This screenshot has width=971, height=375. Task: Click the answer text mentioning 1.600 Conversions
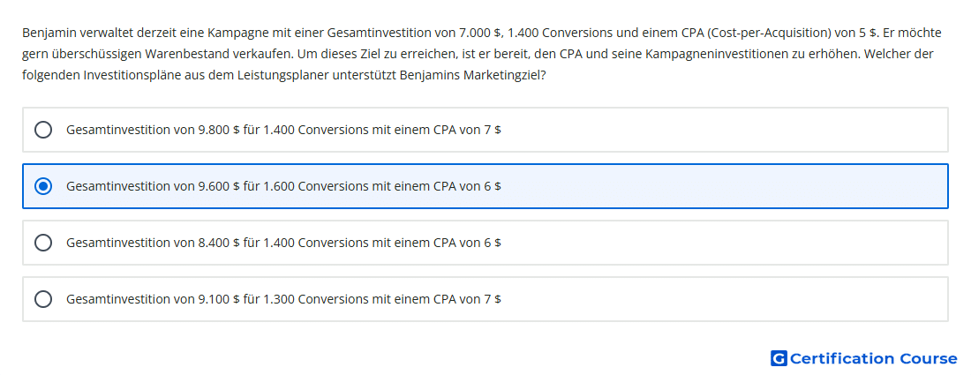pyautogui.click(x=283, y=186)
